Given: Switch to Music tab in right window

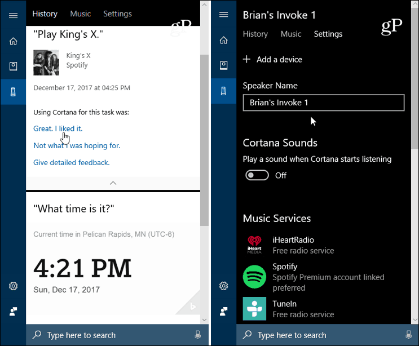Looking at the screenshot, I should coord(291,34).
